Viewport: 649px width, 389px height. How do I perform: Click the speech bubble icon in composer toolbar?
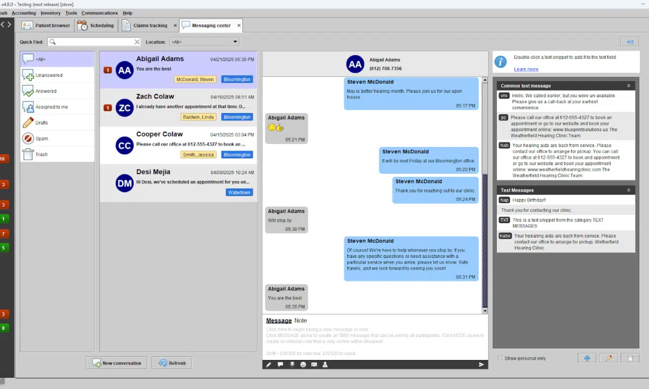pyautogui.click(x=280, y=365)
